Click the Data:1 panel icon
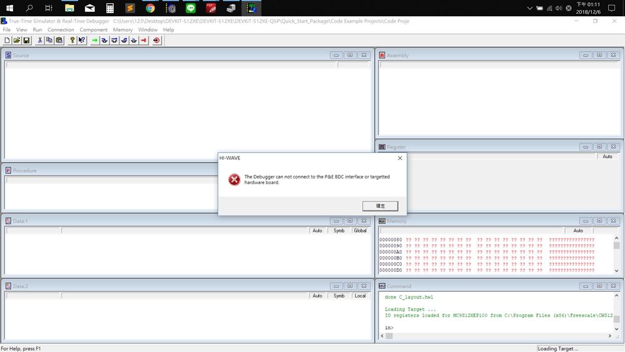The height and width of the screenshot is (352, 625). pos(8,220)
